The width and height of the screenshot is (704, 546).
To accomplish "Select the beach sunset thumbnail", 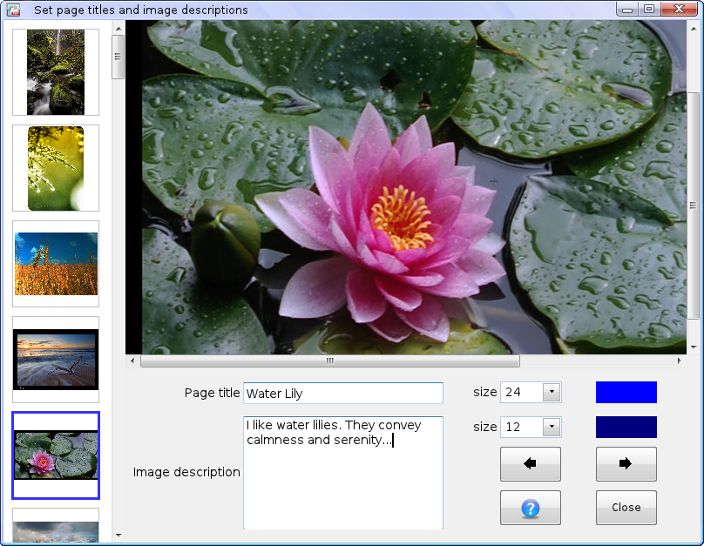I will click(56, 360).
